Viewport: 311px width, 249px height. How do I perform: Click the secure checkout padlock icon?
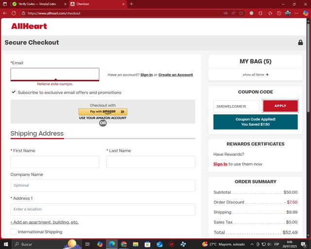[x=300, y=42]
